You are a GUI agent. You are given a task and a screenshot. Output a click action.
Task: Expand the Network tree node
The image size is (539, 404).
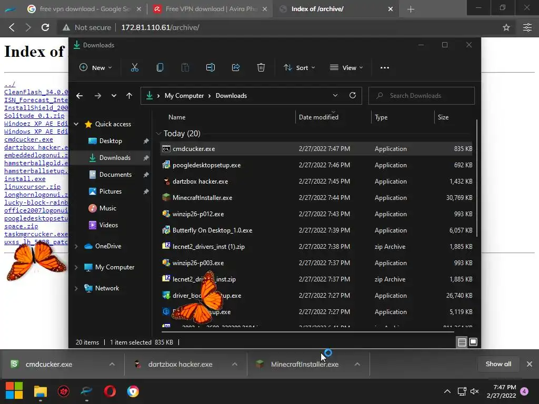76,288
